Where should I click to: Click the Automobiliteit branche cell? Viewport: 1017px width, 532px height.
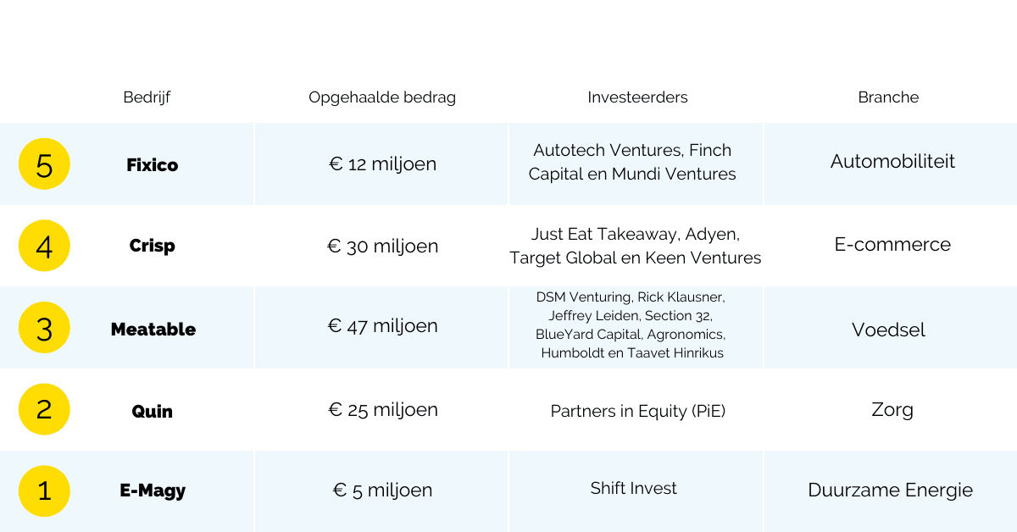[892, 161]
